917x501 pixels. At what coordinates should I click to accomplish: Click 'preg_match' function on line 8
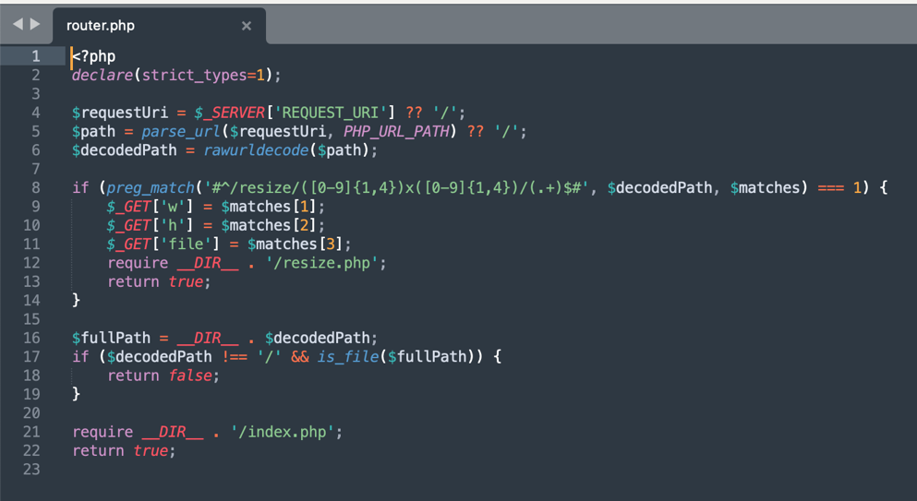[x=151, y=187]
